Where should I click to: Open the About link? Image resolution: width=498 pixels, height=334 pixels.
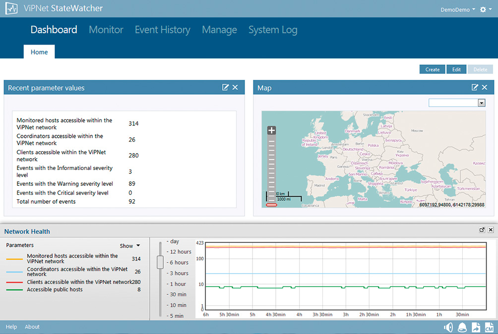coord(32,327)
